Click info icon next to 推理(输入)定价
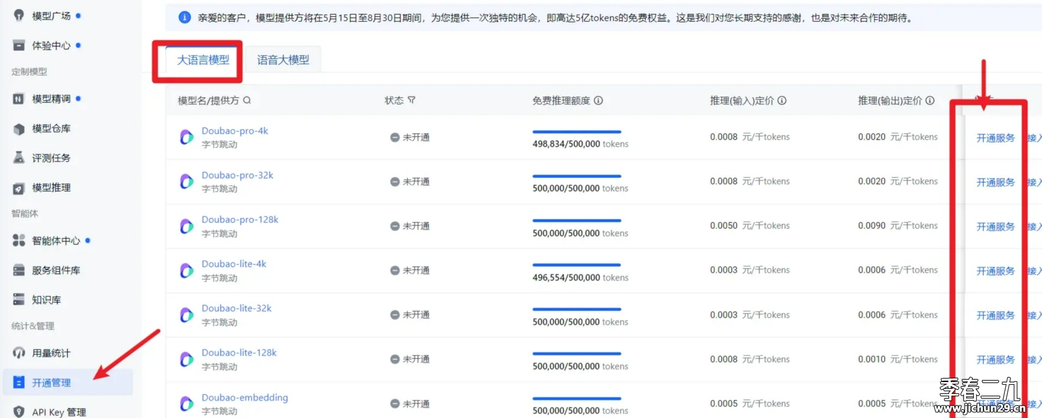Screen dimensions: 1042x418 pyautogui.click(x=782, y=101)
